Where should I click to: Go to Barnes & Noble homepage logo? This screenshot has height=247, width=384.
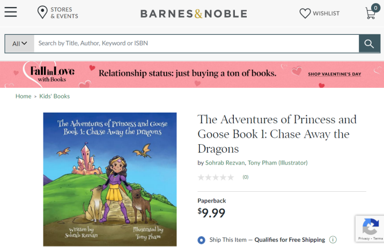[194, 14]
